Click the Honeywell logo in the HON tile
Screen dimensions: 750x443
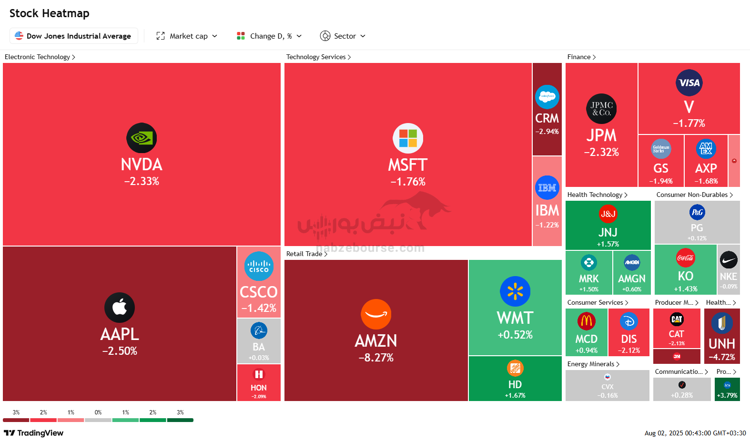click(259, 374)
